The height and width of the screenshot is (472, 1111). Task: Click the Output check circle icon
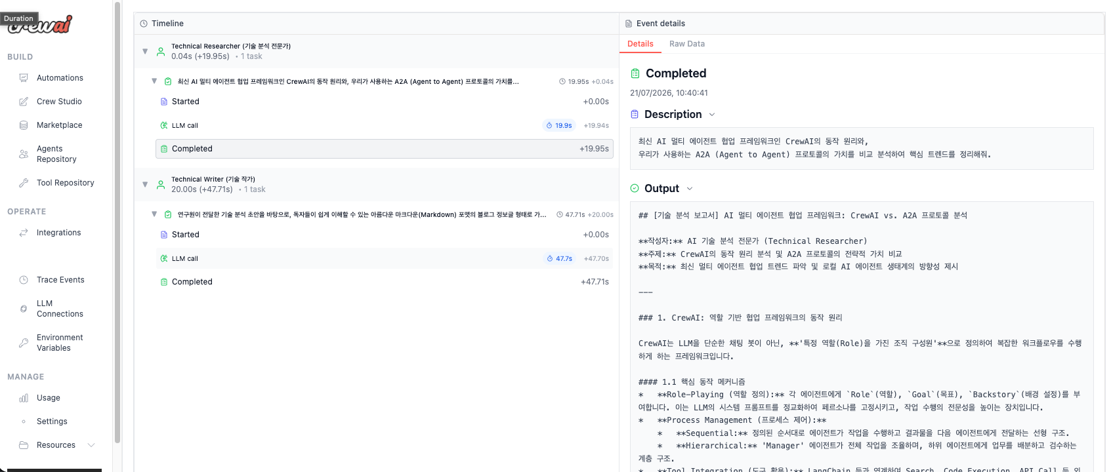tap(635, 188)
